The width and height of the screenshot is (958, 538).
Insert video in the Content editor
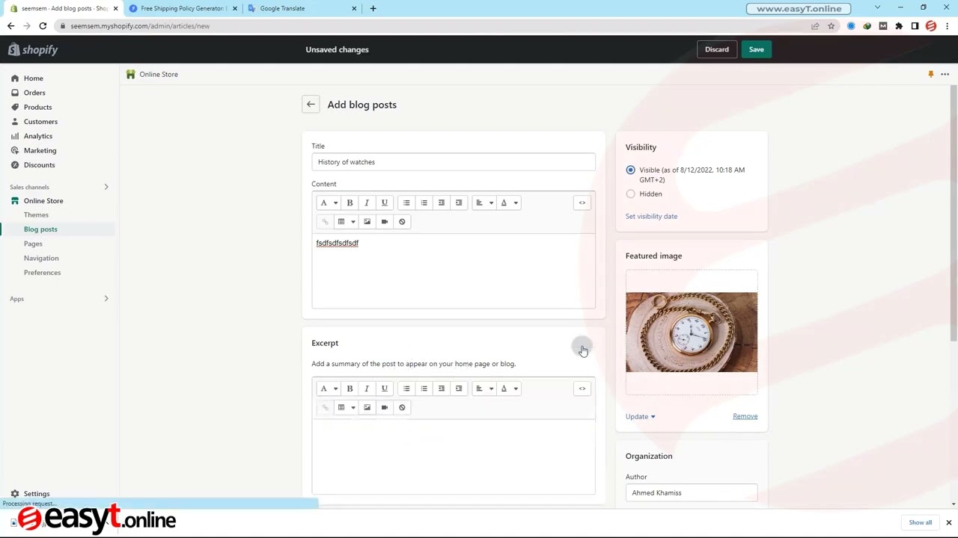385,221
